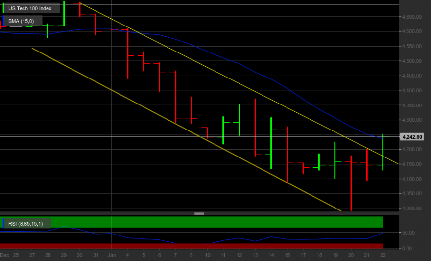This screenshot has width=431, height=261.
Task: Click date 15 on the time axis
Action: point(287,255)
